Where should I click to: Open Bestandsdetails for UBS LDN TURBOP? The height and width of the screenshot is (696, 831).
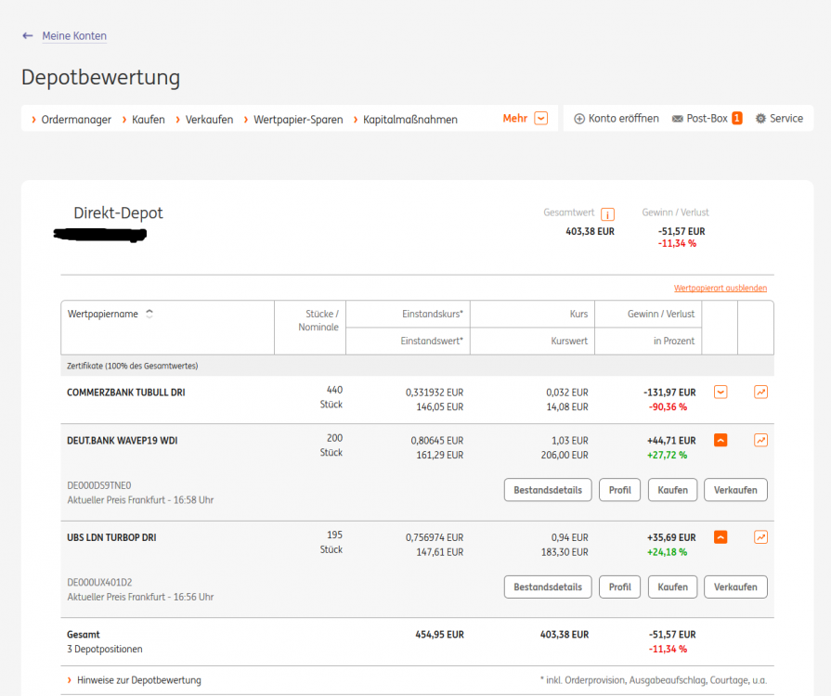point(548,586)
